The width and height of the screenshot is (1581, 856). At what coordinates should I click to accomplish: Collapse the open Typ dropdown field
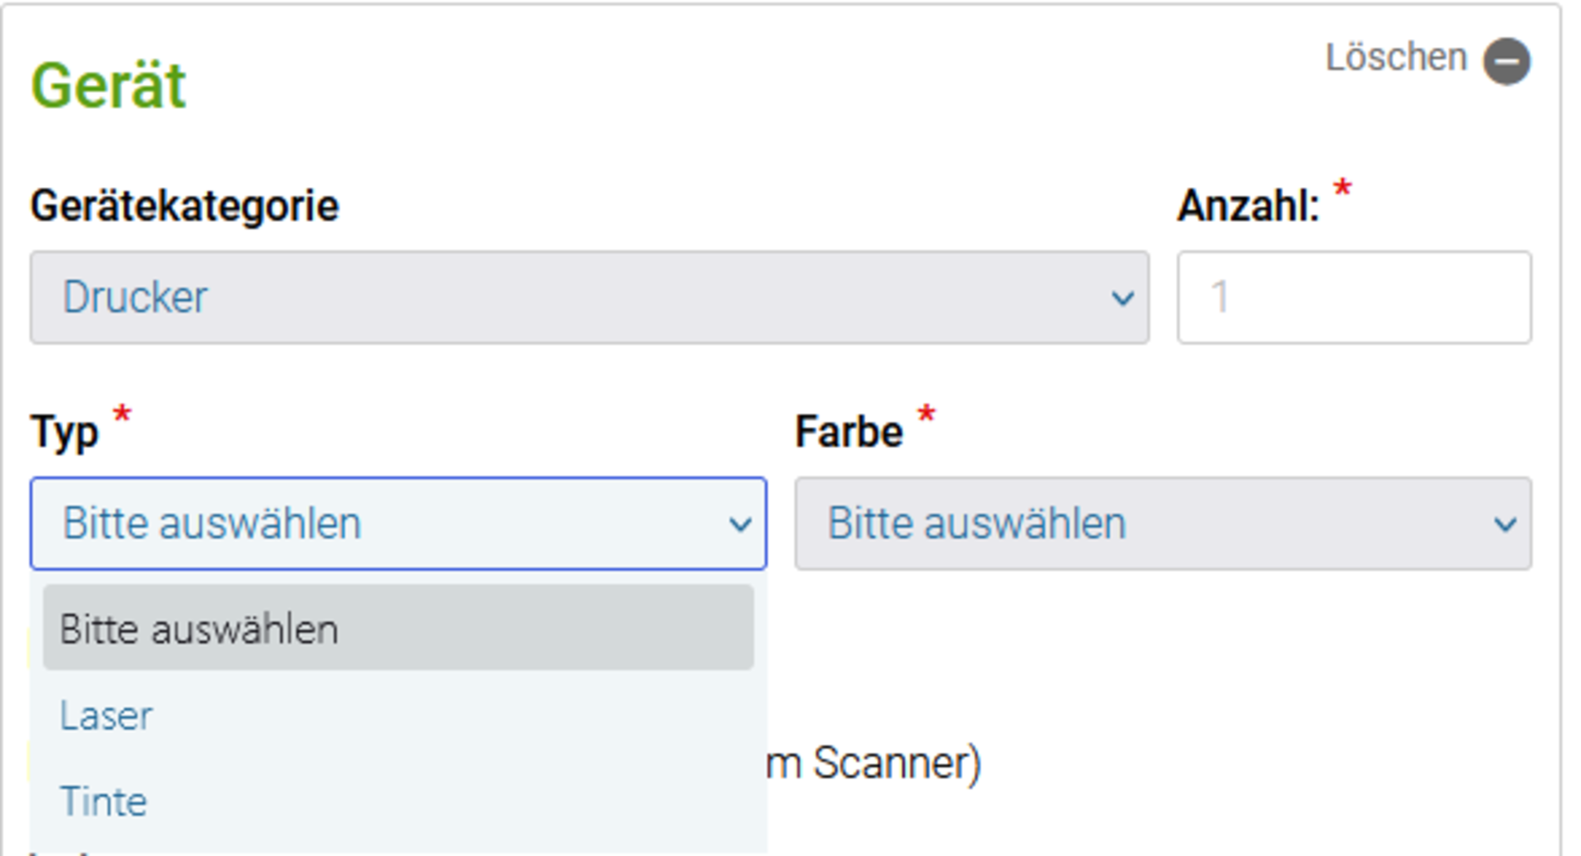(x=398, y=523)
